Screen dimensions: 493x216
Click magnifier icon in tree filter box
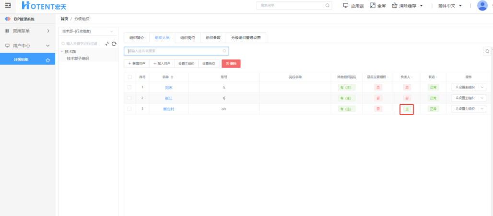point(63,44)
